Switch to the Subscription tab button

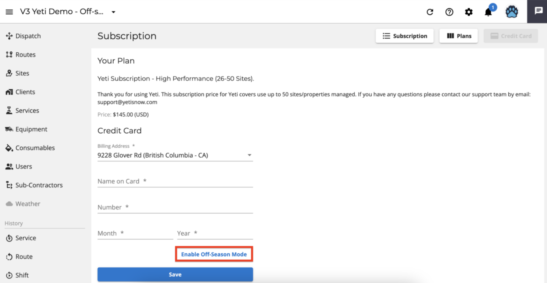pos(405,36)
